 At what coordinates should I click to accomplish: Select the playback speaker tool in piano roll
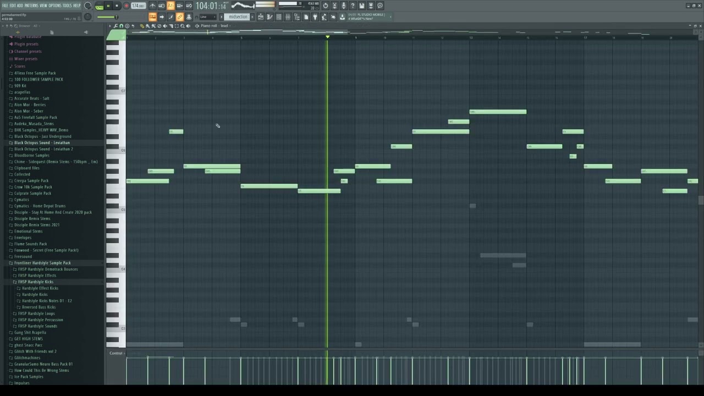click(x=188, y=26)
